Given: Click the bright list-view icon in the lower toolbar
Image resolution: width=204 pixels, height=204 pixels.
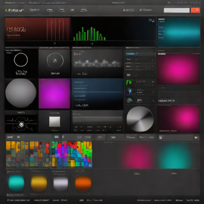Looking at the screenshot, I should click(57, 137).
